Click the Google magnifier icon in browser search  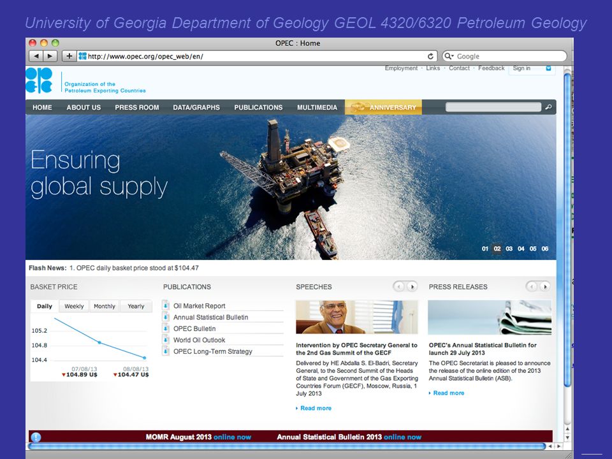[x=448, y=56]
